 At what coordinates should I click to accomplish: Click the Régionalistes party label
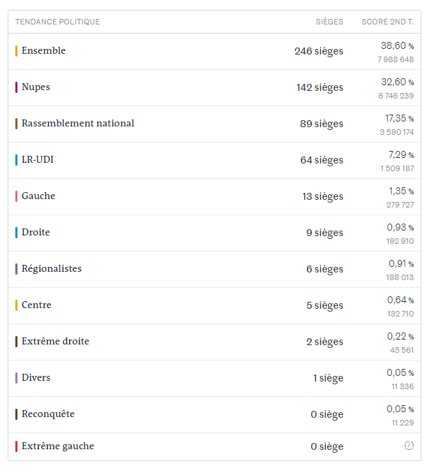tap(51, 269)
